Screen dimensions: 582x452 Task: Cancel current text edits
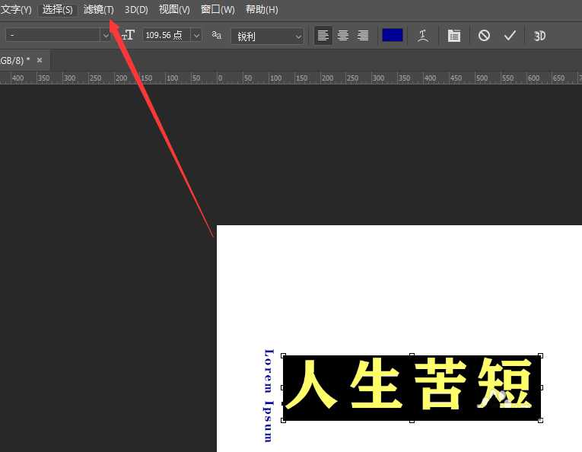point(484,36)
